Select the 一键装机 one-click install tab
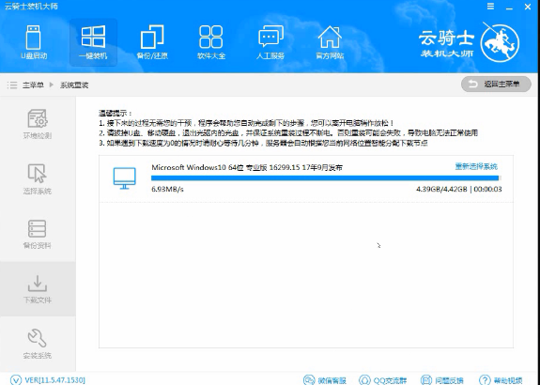The height and width of the screenshot is (385, 540). tap(93, 42)
